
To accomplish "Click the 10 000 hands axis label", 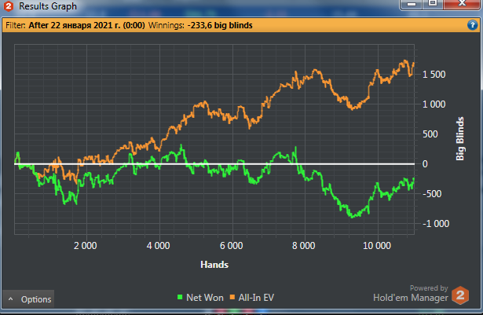I will (x=377, y=246).
